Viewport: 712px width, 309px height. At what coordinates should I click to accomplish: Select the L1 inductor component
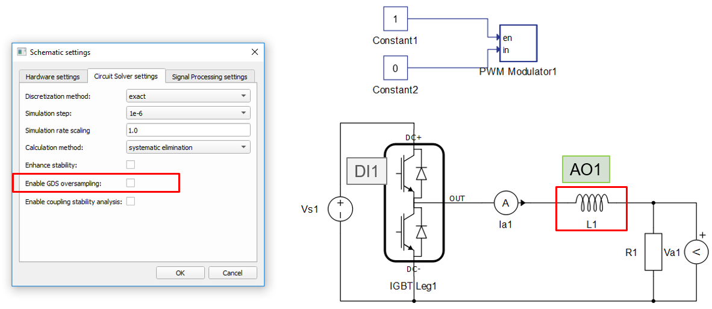click(591, 204)
